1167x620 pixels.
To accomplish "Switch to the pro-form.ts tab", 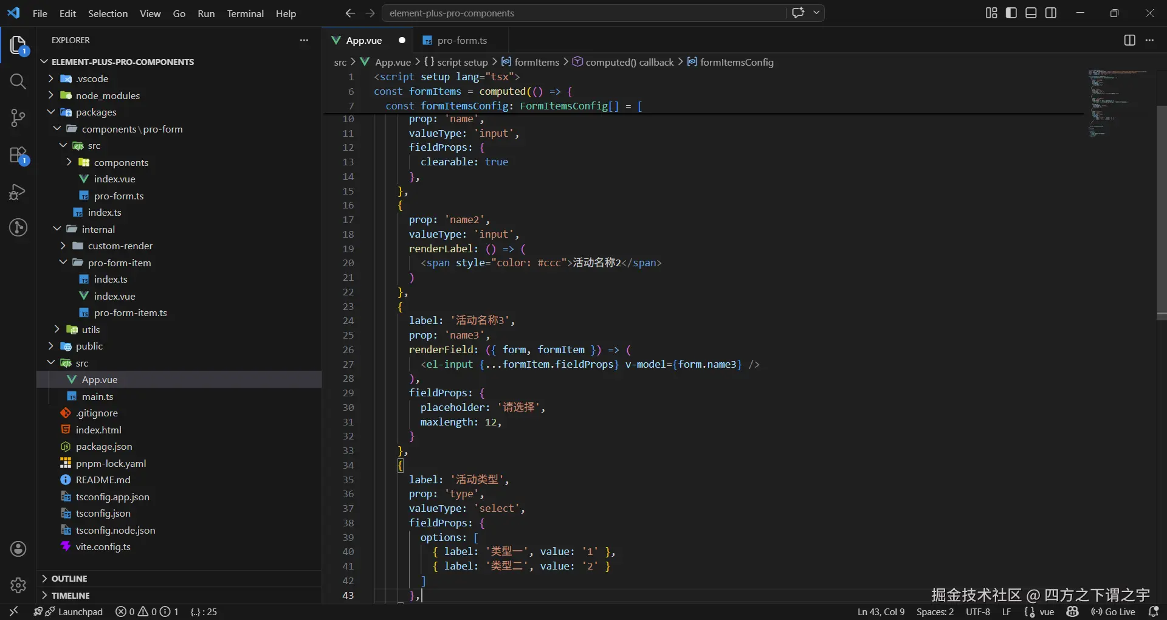I will point(462,40).
